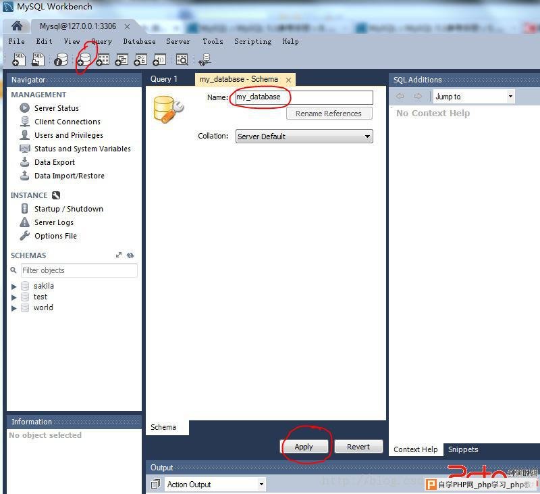Create a new SQL tab from the toolbar
This screenshot has width=540, height=494.
(x=19, y=59)
